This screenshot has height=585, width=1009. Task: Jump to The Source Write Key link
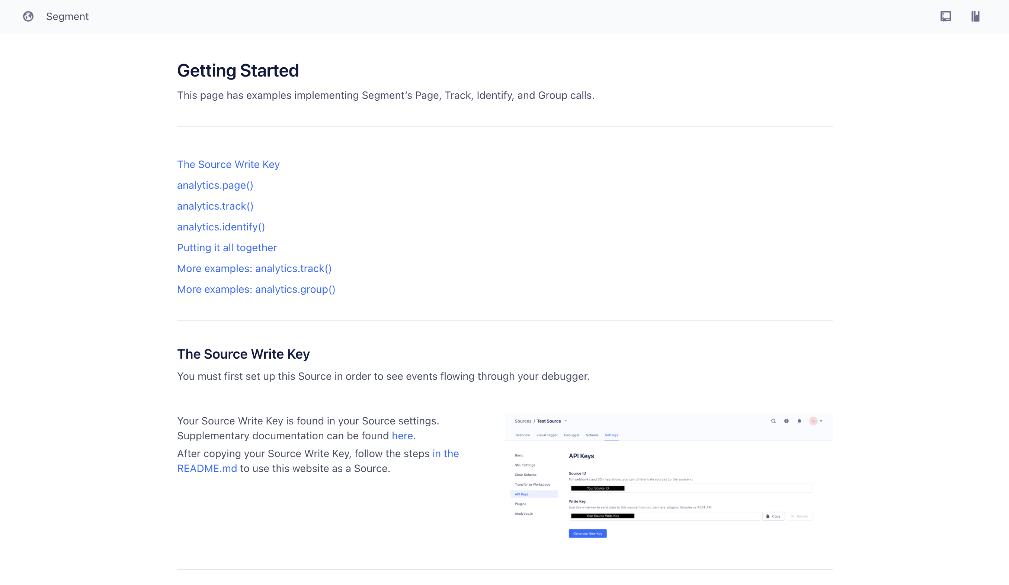(228, 164)
